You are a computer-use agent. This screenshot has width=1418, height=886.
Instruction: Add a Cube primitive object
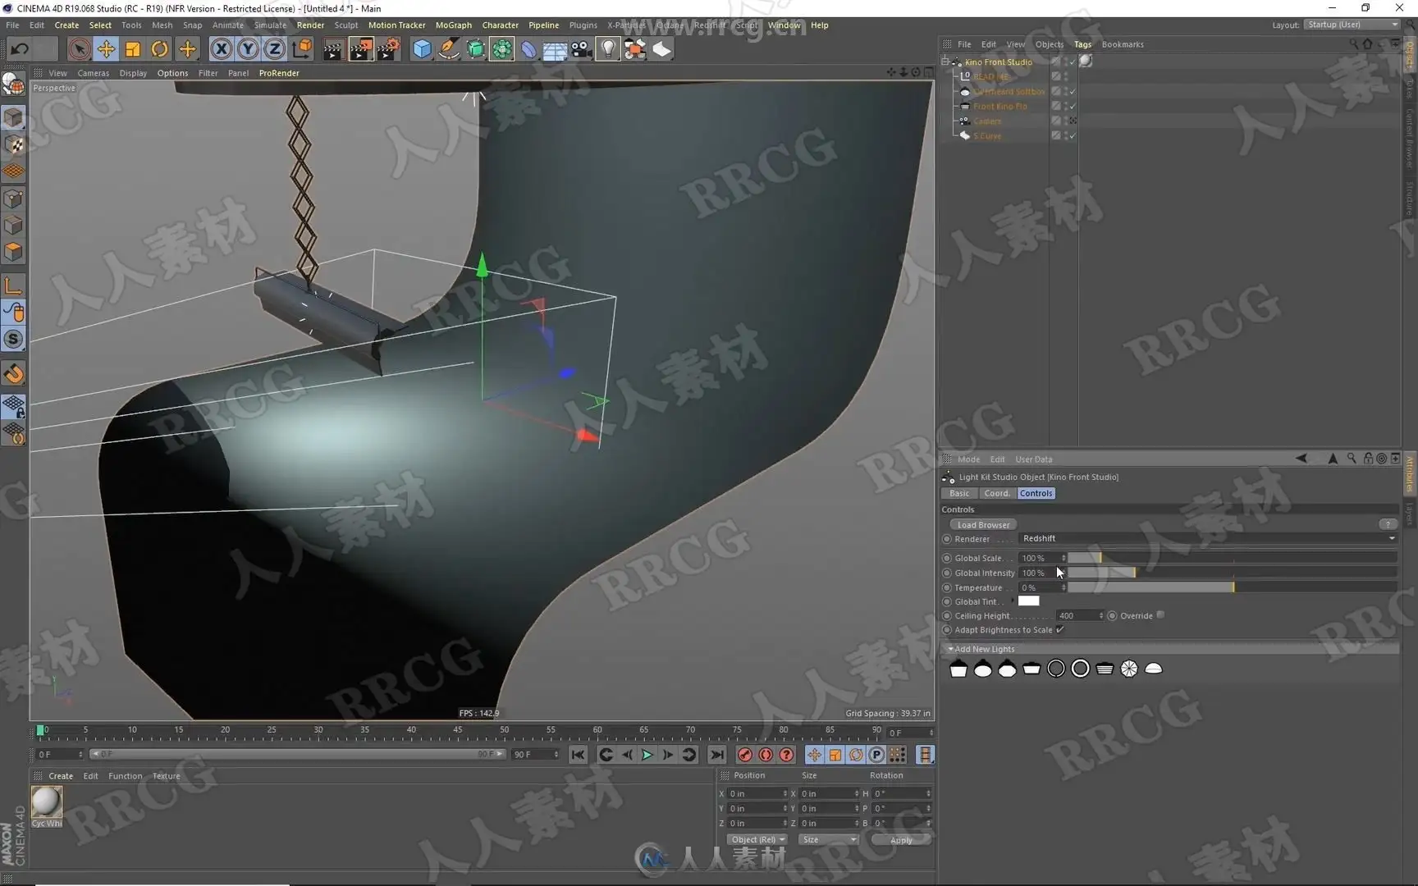point(422,49)
